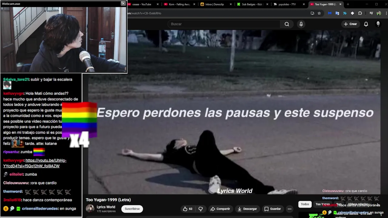This screenshot has height=218, width=388.
Task: Select the 'Too Yugan' filter chip
Action: (x=323, y=204)
